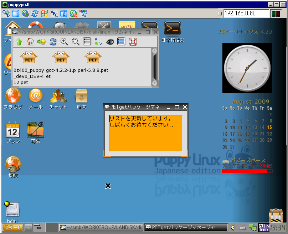This screenshot has width=288, height=234.
Task: Click the show desktop icon beside スタート
Action: [x=29, y=228]
